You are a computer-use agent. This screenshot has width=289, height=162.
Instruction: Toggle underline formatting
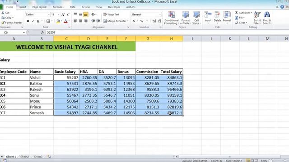(x=38, y=21)
